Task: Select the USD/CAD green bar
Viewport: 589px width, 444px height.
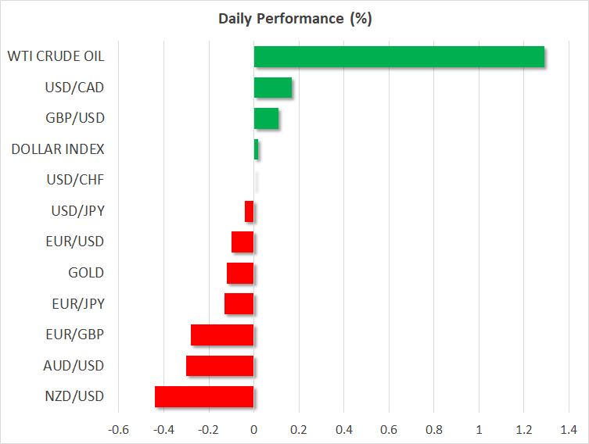Action: [273, 88]
